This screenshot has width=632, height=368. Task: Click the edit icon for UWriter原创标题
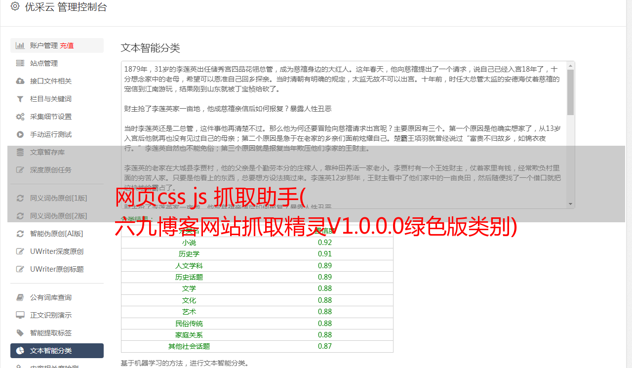[x=20, y=269]
